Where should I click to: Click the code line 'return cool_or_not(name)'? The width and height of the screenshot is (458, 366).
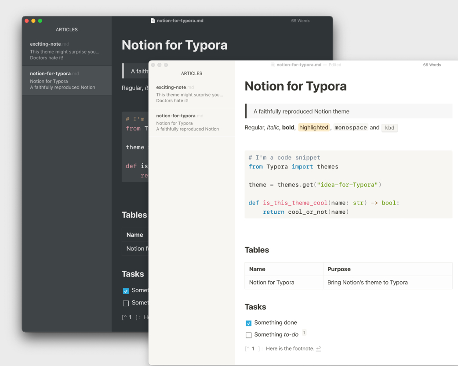click(306, 212)
